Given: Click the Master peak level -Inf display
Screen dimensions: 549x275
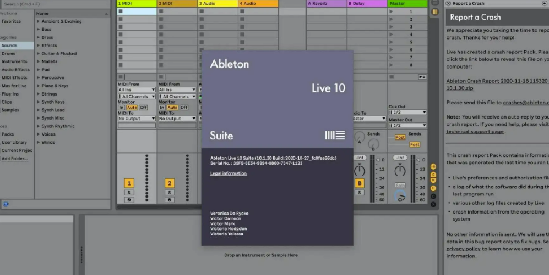Looking at the screenshot, I should (400, 158).
